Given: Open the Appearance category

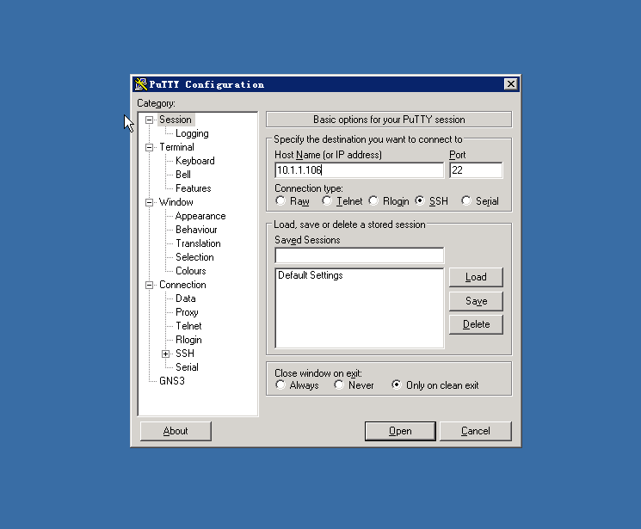Looking at the screenshot, I should click(x=200, y=216).
